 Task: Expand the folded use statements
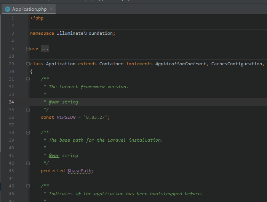coord(28,48)
